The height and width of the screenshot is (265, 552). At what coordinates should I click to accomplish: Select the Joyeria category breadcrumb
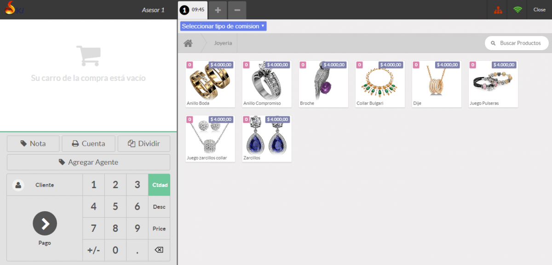pyautogui.click(x=223, y=43)
